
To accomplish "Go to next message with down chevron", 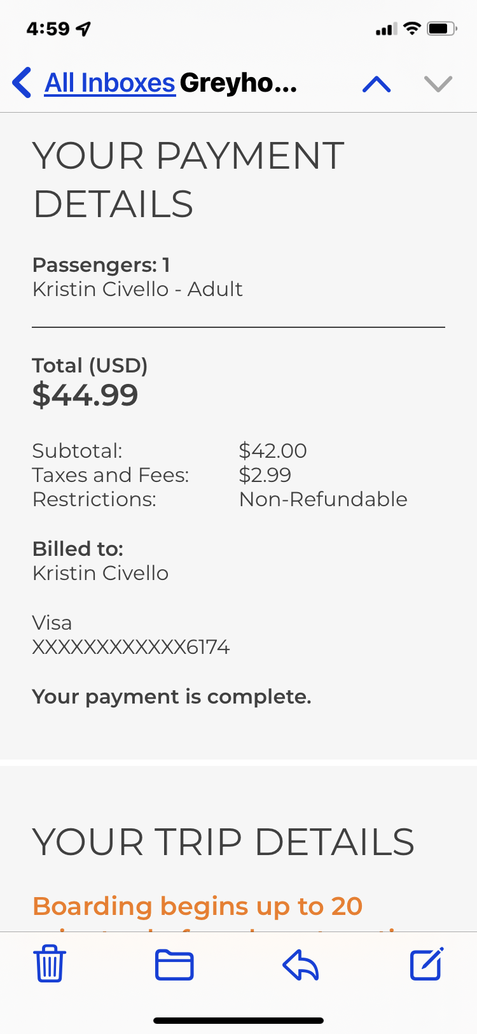I will click(438, 84).
